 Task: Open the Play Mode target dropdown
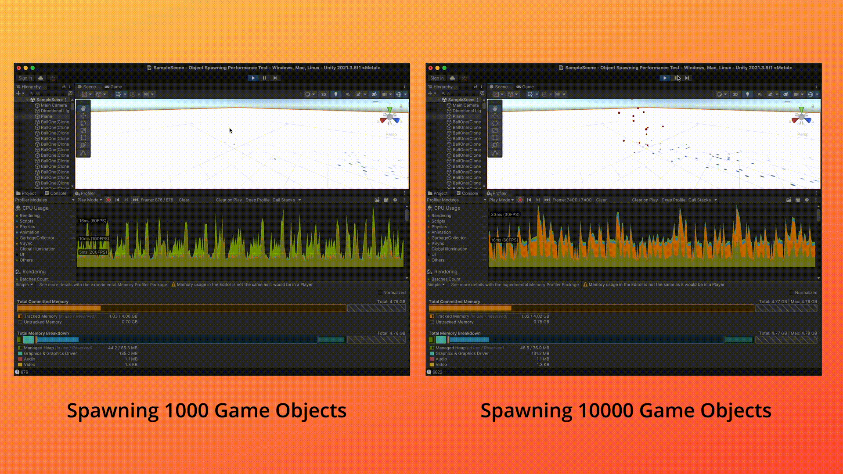pos(90,200)
